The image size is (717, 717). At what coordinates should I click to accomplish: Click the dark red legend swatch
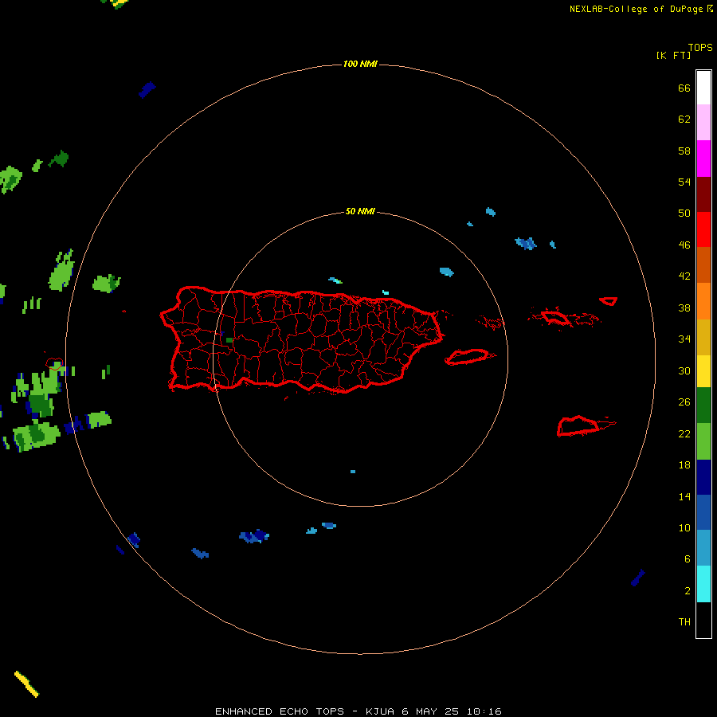(703, 194)
